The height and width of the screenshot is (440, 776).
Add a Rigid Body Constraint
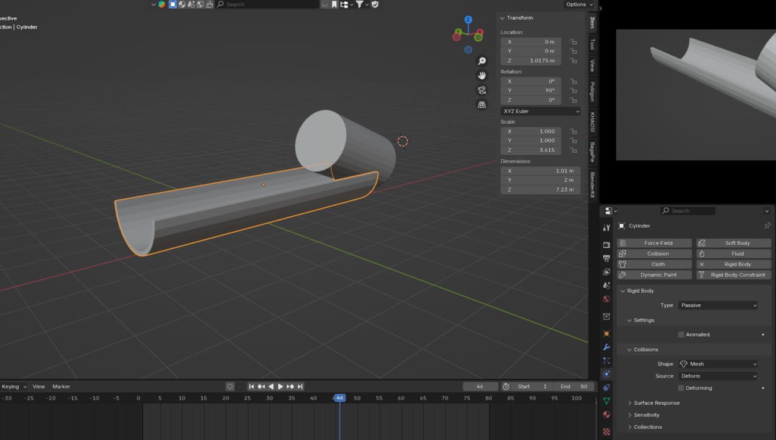click(x=734, y=275)
